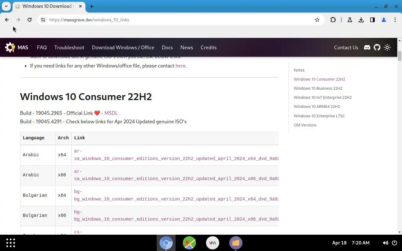The height and width of the screenshot is (251, 402).
Task: Toggle light/dark theme sun icon
Action: pyautogui.click(x=387, y=47)
